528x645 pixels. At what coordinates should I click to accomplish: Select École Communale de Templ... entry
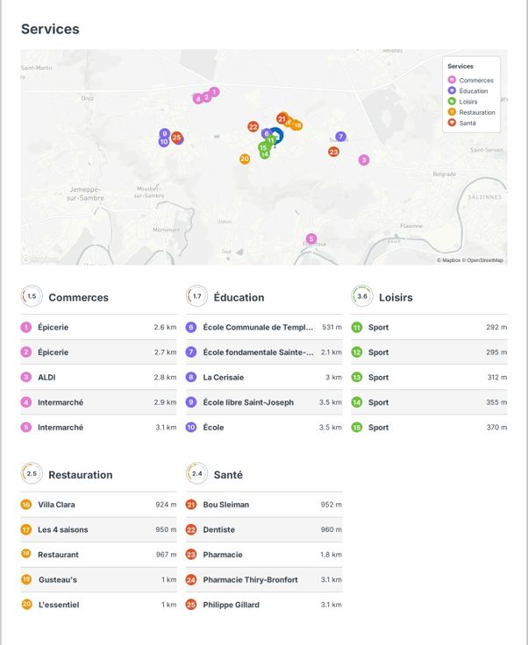pos(263,328)
